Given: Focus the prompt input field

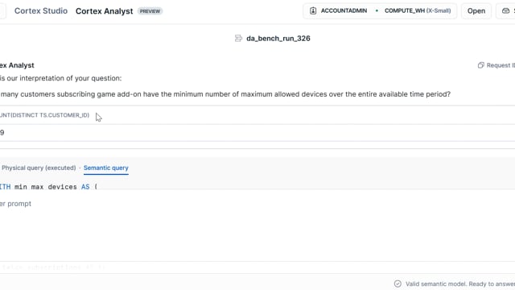Looking at the screenshot, I should [x=257, y=204].
